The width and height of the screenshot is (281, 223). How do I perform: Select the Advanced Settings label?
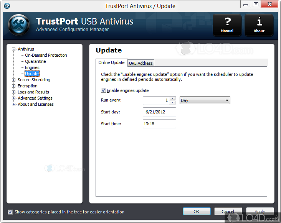tap(35, 98)
